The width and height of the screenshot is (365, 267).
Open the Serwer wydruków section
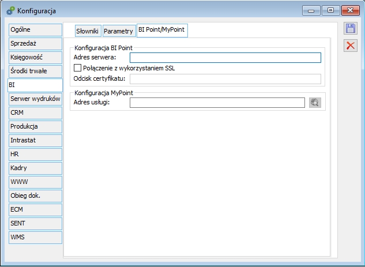[x=35, y=99]
